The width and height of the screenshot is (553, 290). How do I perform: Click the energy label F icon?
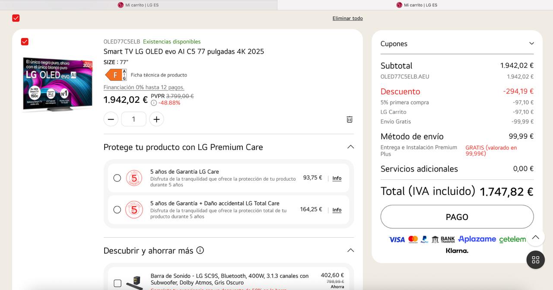tap(116, 75)
